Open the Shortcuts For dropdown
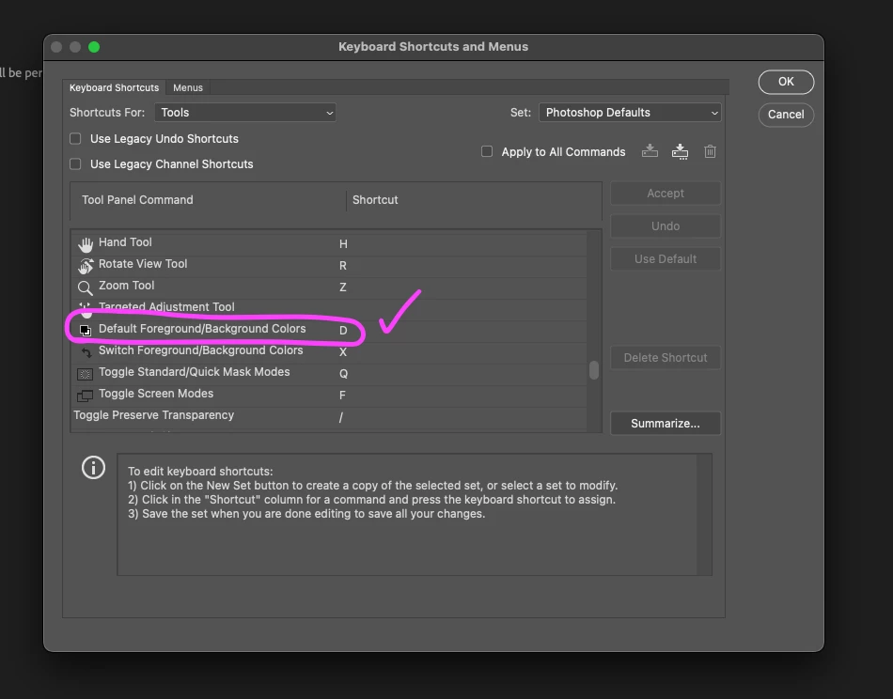The height and width of the screenshot is (699, 893). click(245, 113)
